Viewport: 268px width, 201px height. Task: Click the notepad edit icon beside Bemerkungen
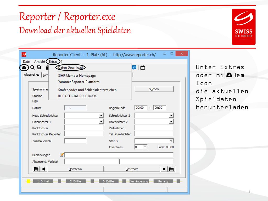click(62, 155)
